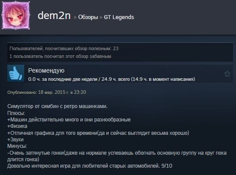The width and height of the screenshot is (236, 175).
Task: Open dem2n's pink-haired avatar image
Action: click(x=16, y=16)
